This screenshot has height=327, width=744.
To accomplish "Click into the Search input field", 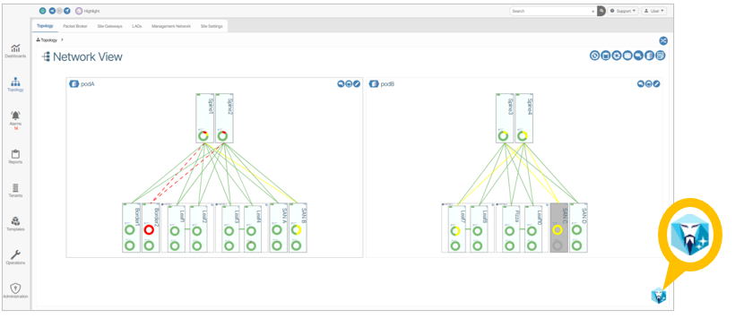I will coord(550,11).
